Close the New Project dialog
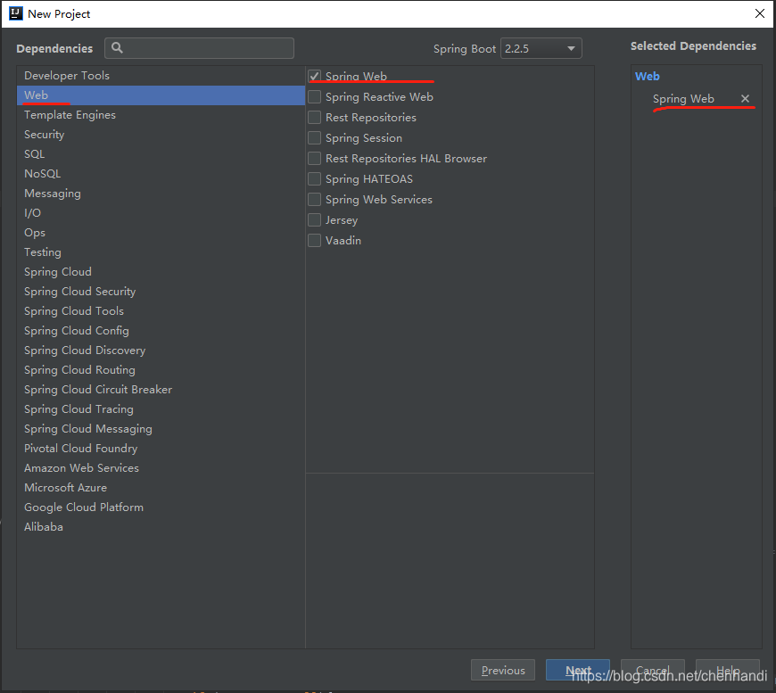Image resolution: width=776 pixels, height=693 pixels. click(x=760, y=13)
